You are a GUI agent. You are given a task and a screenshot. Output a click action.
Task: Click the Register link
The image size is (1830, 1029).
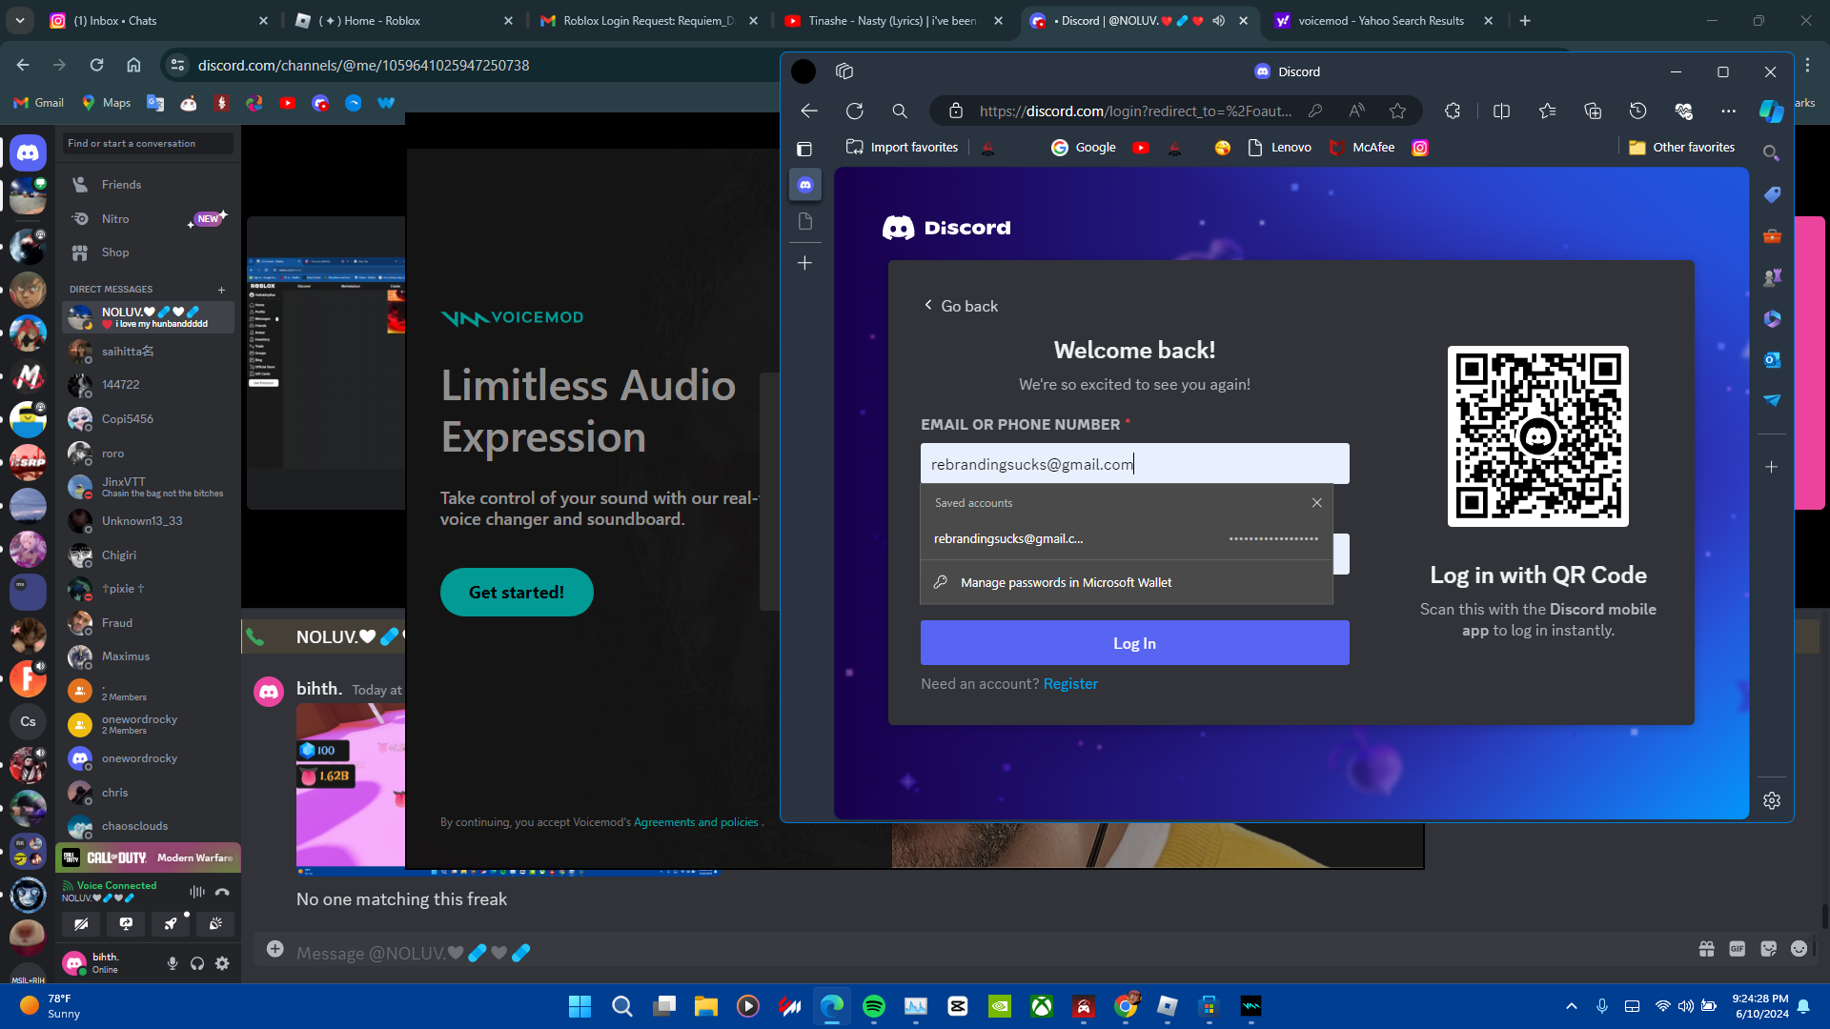coord(1070,684)
